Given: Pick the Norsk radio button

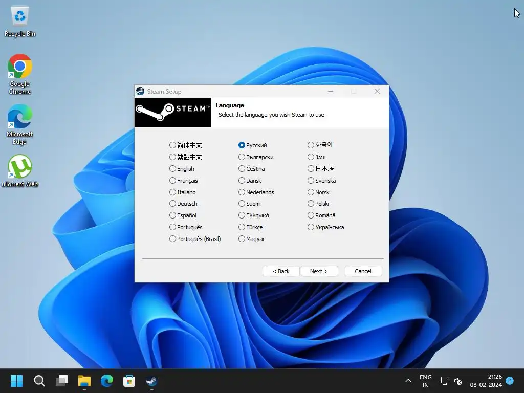Looking at the screenshot, I should (x=318, y=192).
